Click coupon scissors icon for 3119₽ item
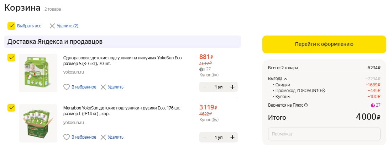Image resolution: width=388 pixels, height=145 pixels. click(x=215, y=120)
